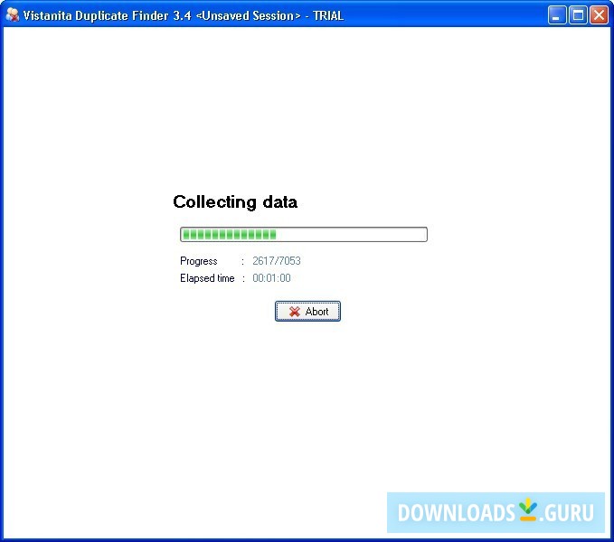Click the Abort button
The width and height of the screenshot is (614, 542).
pyautogui.click(x=307, y=312)
